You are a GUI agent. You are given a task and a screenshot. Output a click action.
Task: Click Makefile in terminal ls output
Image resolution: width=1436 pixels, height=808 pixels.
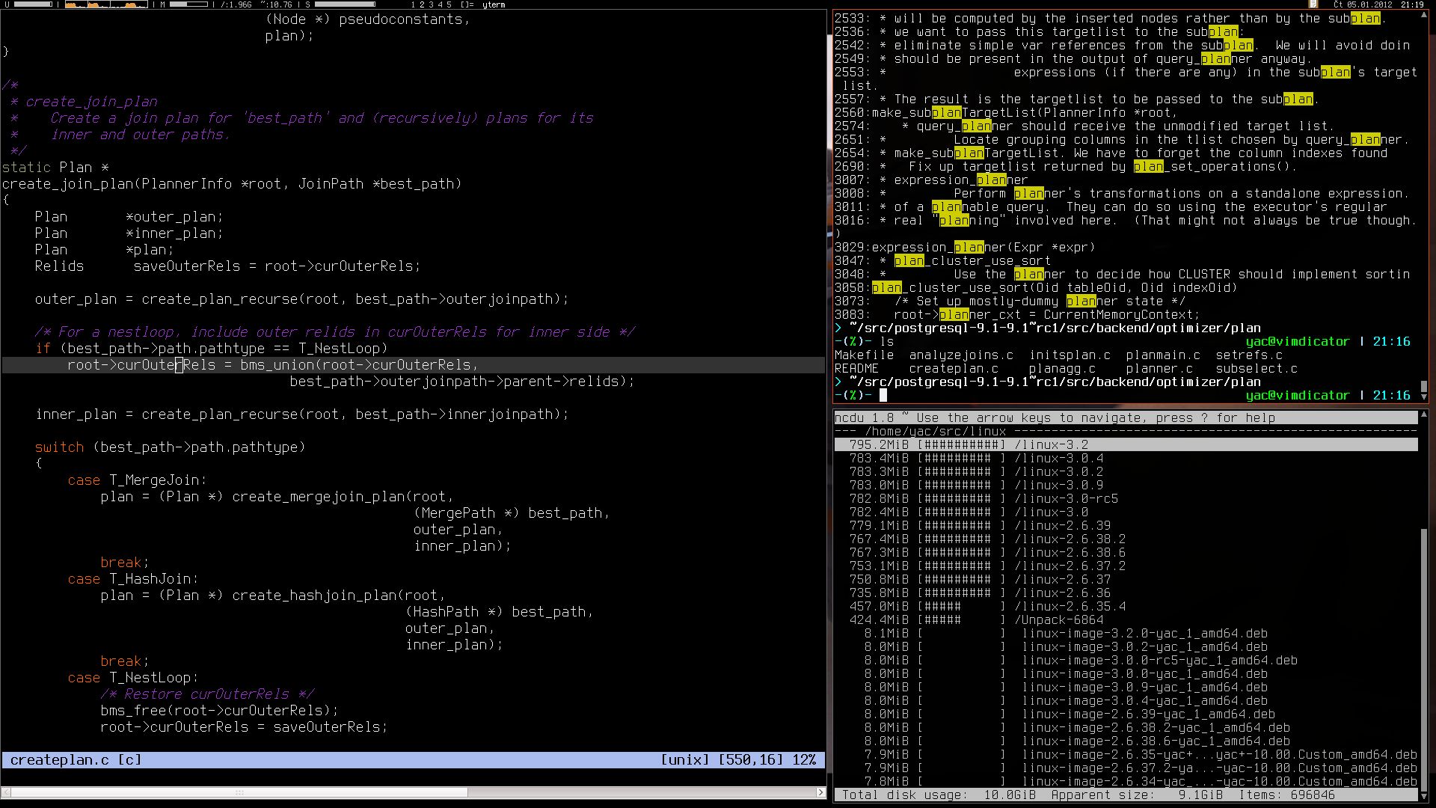tap(864, 355)
